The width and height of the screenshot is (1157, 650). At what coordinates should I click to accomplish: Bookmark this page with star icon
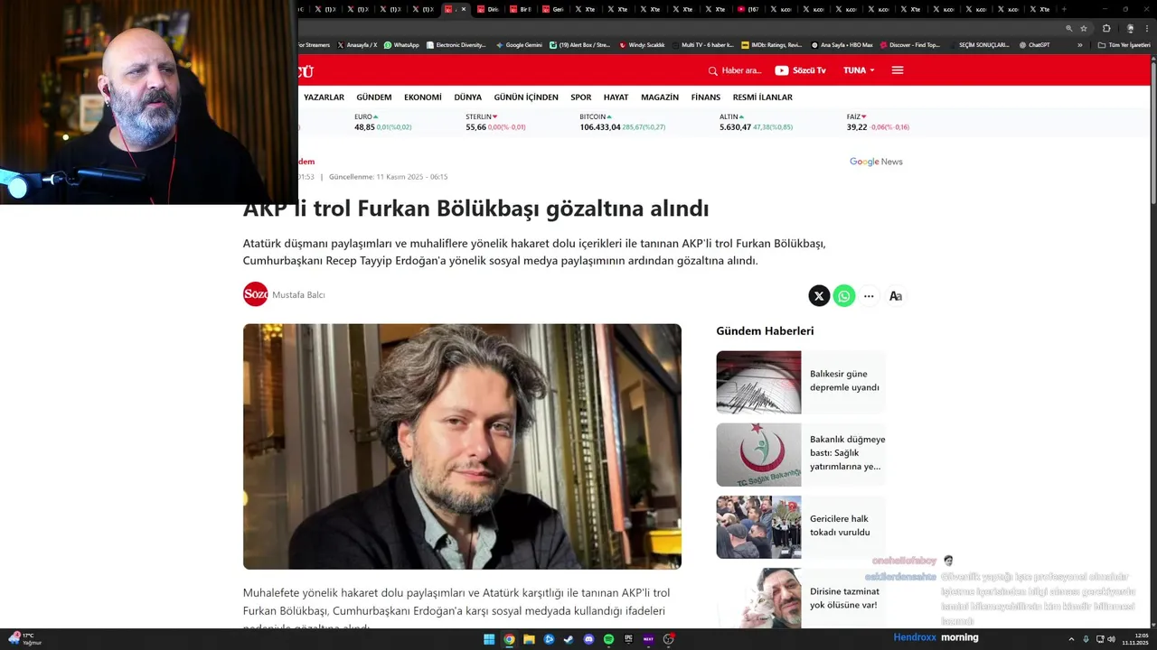point(1084,28)
